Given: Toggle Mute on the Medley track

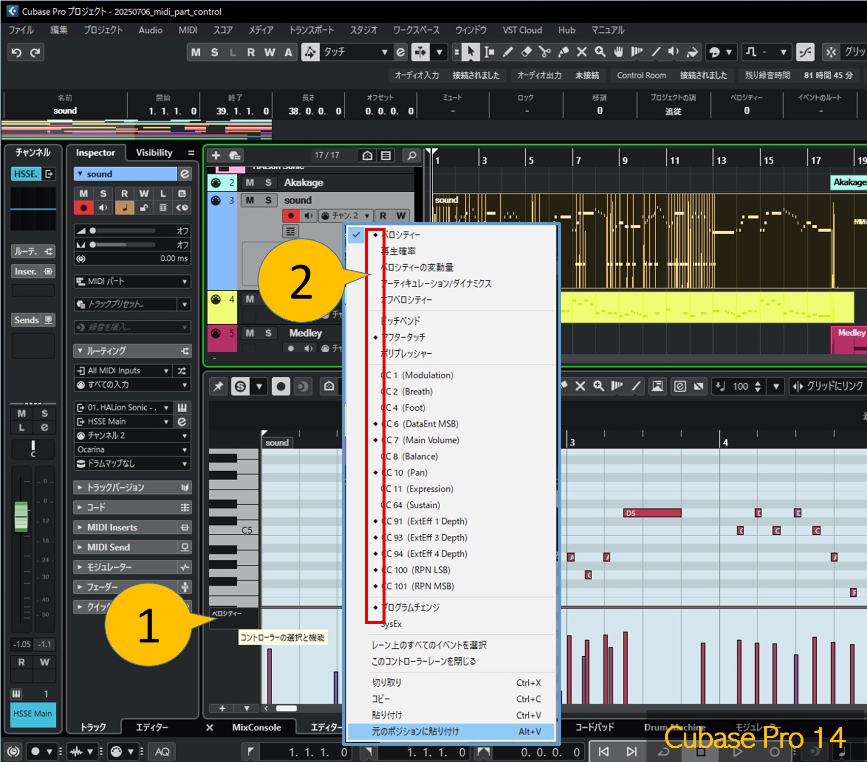Looking at the screenshot, I should [x=250, y=333].
